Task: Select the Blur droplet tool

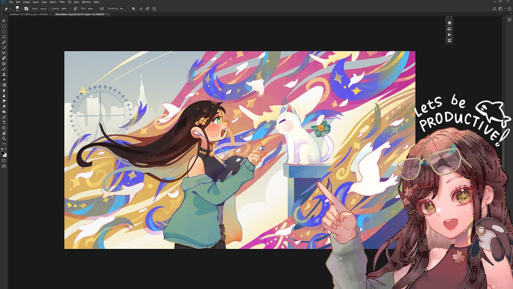Action: [x=4, y=90]
